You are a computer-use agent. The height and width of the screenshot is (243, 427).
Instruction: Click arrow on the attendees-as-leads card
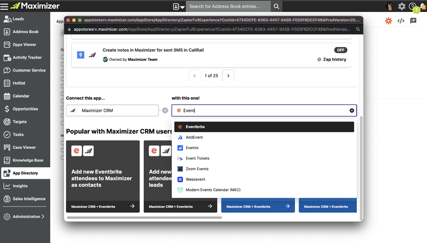click(x=210, y=206)
